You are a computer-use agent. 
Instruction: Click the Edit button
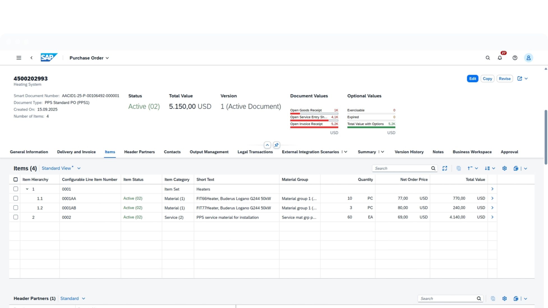pos(473,79)
